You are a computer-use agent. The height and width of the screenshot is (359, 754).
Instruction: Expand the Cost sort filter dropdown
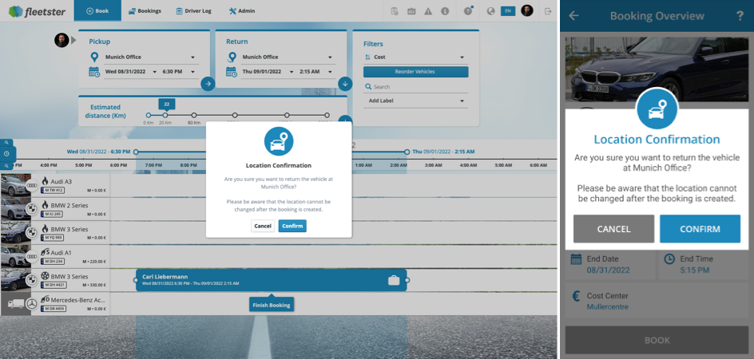point(415,57)
